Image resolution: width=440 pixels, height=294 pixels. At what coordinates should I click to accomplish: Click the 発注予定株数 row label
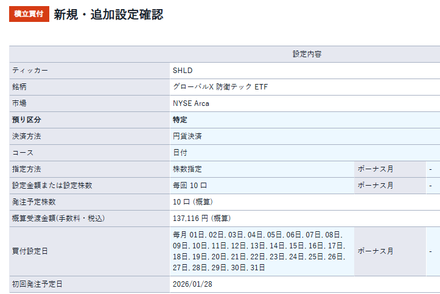tap(34, 201)
